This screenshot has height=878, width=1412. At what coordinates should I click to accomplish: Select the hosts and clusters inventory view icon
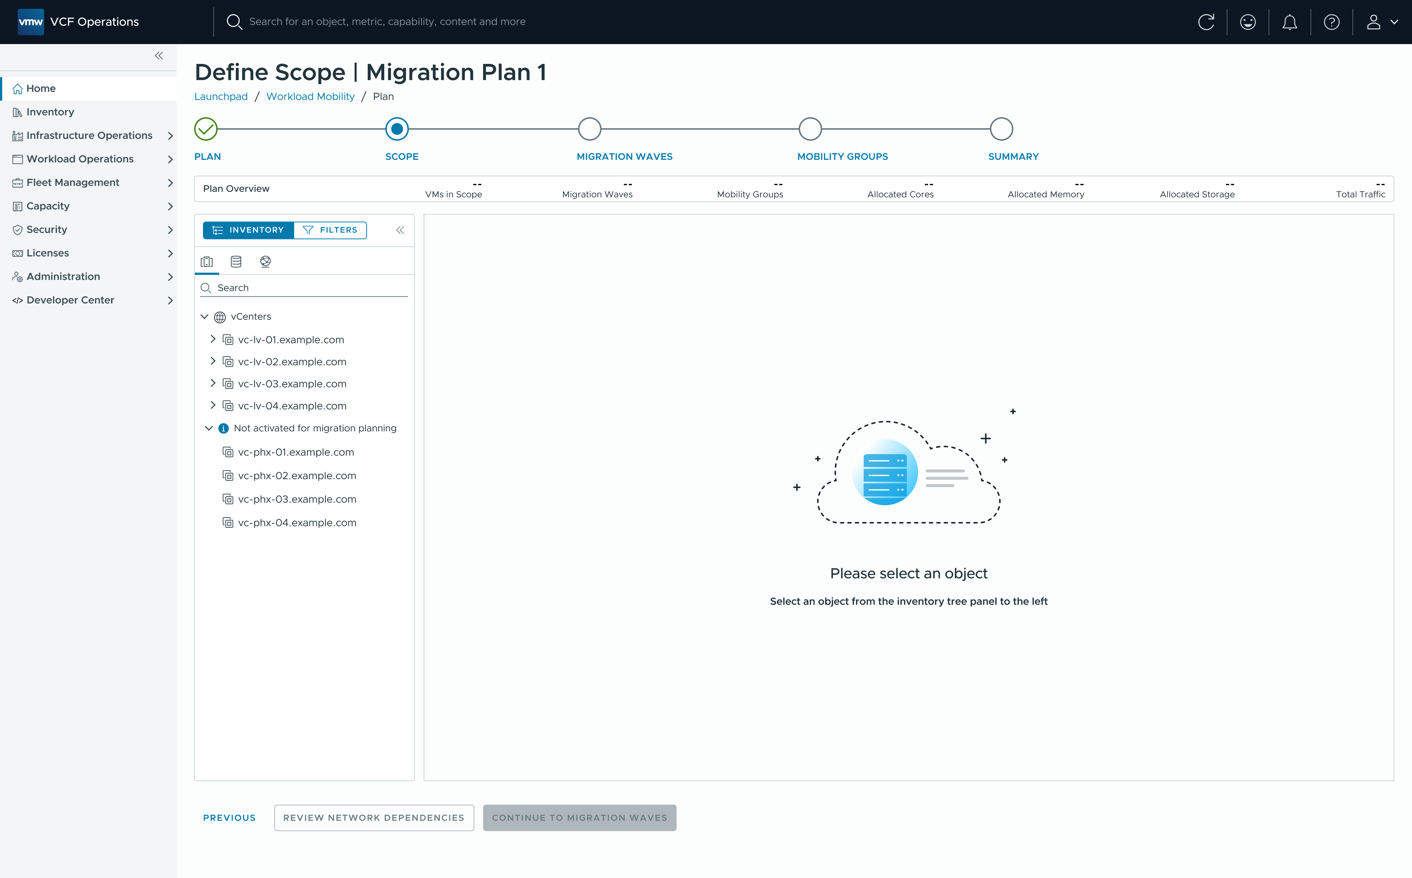(x=207, y=262)
